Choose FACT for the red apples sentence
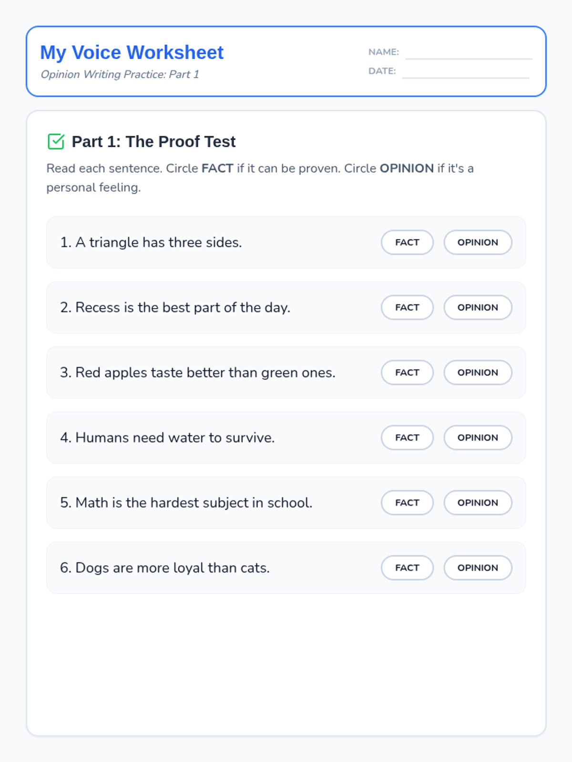 point(407,372)
